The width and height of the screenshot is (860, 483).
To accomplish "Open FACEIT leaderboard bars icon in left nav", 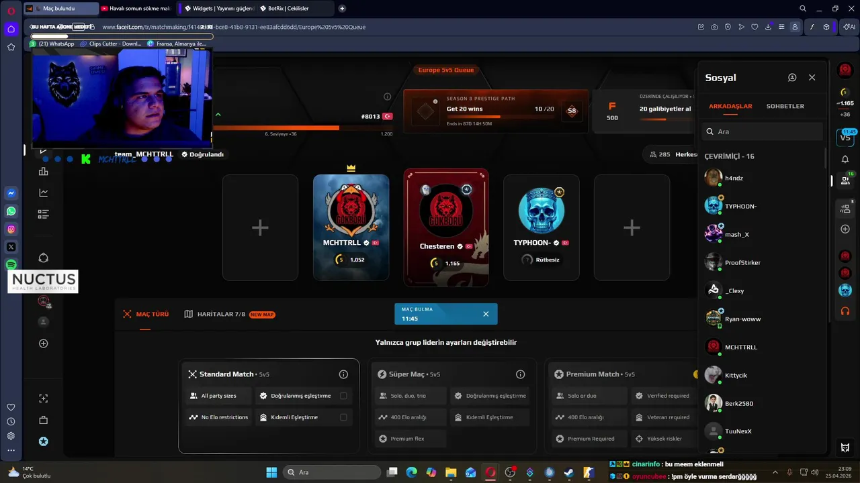I will click(x=44, y=172).
